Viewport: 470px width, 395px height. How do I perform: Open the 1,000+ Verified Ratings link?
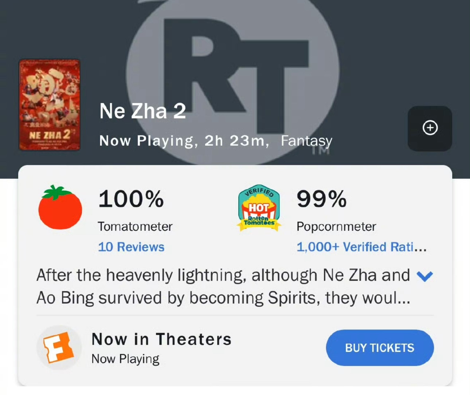click(x=361, y=247)
